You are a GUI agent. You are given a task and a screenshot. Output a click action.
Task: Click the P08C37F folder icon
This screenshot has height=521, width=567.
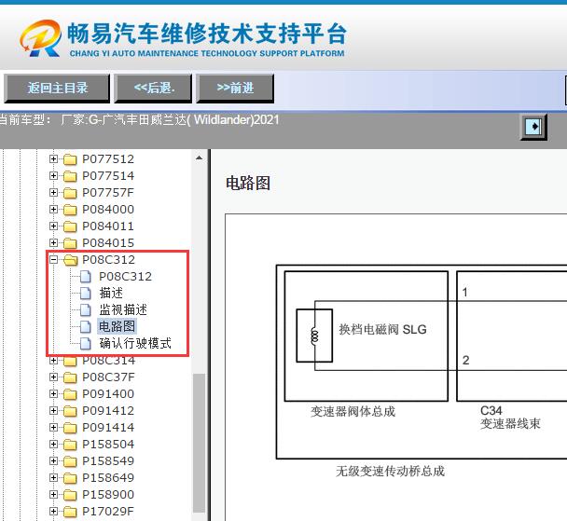click(x=70, y=377)
